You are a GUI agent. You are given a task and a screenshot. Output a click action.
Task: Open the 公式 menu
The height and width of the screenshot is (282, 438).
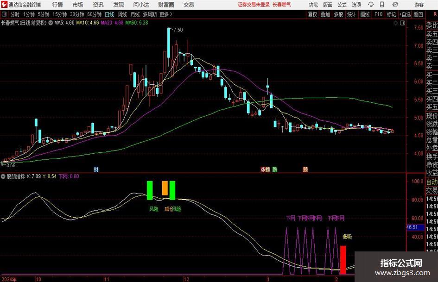click(x=342, y=5)
